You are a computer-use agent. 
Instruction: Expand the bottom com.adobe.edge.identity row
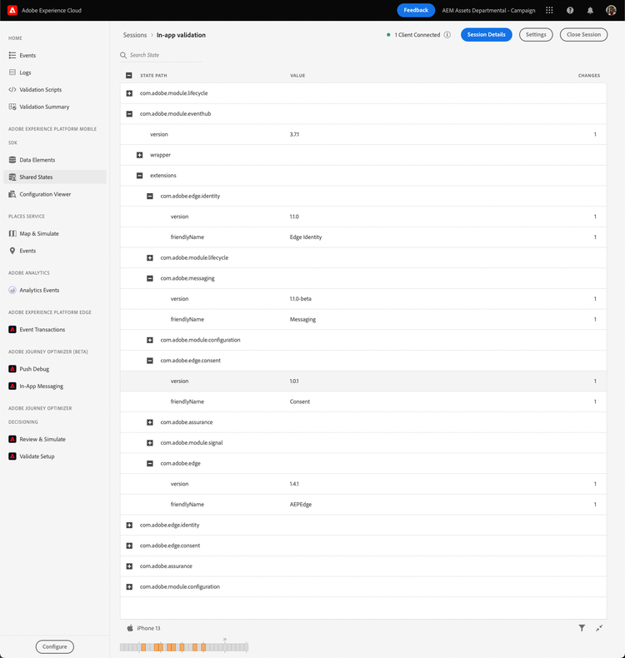[129, 525]
